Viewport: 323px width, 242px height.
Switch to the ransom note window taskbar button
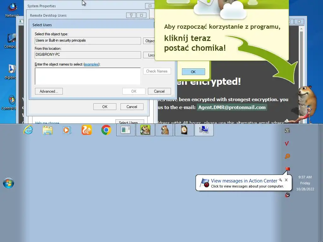click(x=126, y=130)
